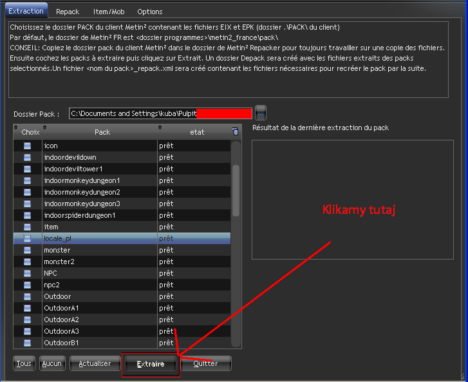
Task: Select the 'item' pack name
Action: (x=51, y=227)
